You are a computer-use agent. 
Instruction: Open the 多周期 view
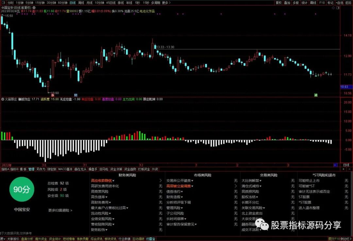coord(156,3)
